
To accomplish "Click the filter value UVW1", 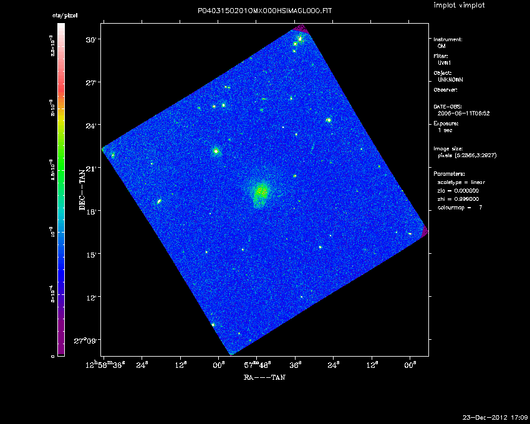I will 444,63.
